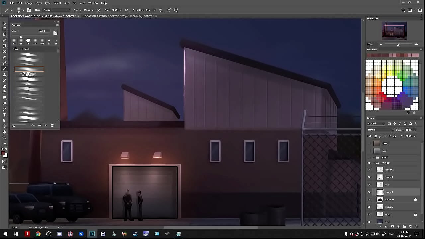The width and height of the screenshot is (425, 239).
Task: Hide the fence OL layer
Action: point(369,170)
